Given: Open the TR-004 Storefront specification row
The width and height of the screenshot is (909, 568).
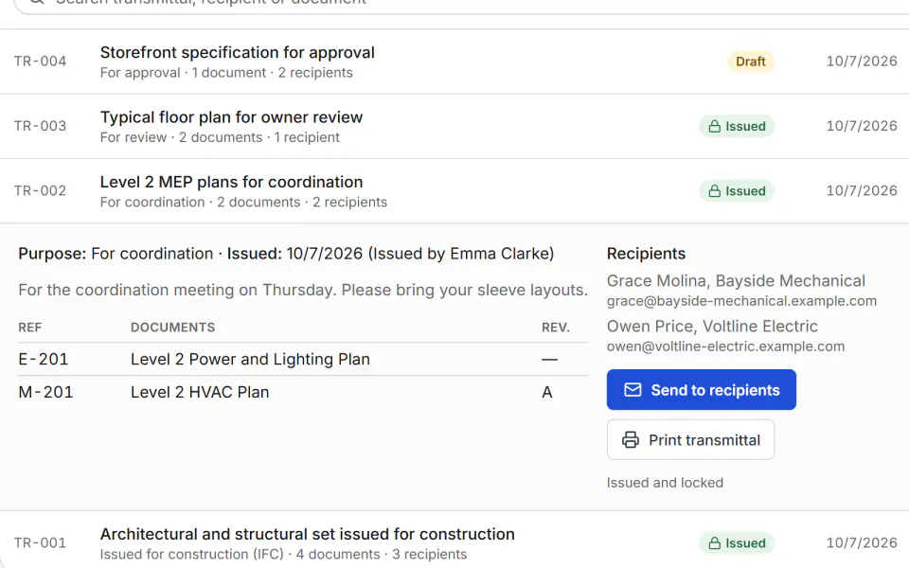Looking at the screenshot, I should [x=454, y=62].
